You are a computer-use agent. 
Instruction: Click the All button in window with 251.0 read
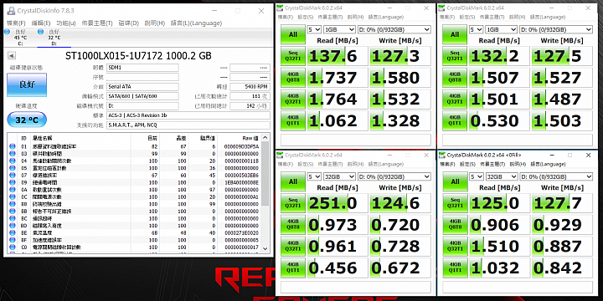293,181
